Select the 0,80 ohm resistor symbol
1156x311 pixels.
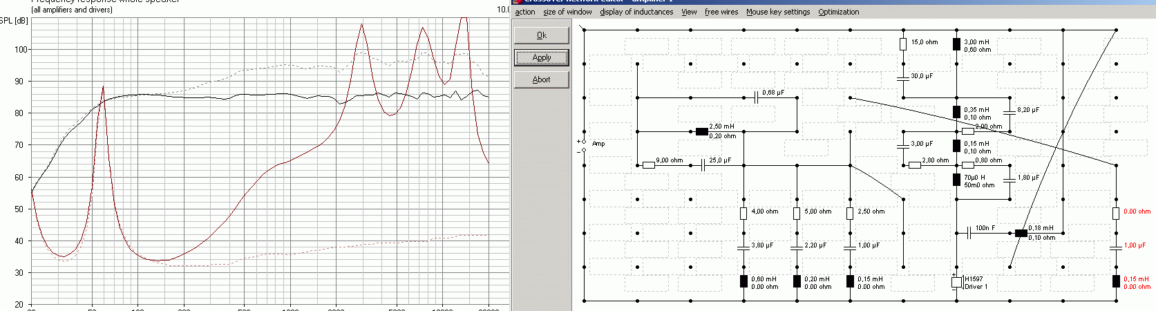click(968, 165)
